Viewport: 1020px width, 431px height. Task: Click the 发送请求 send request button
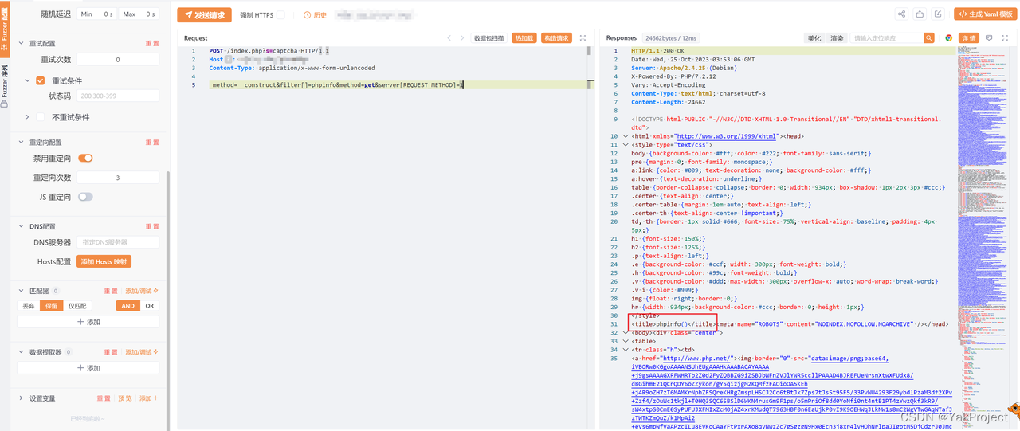click(204, 15)
